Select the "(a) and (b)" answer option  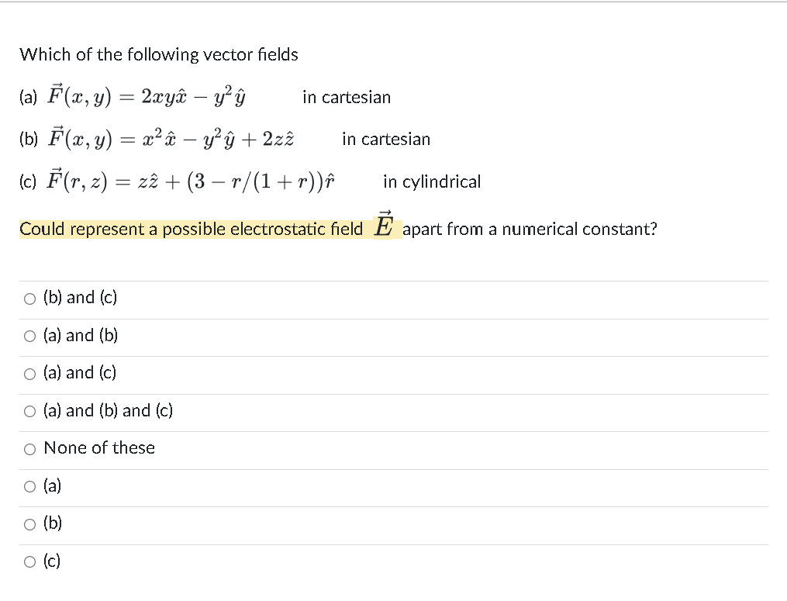[x=29, y=335]
